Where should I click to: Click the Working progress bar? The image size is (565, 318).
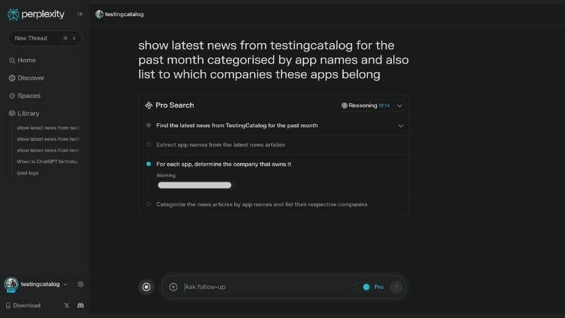(194, 185)
